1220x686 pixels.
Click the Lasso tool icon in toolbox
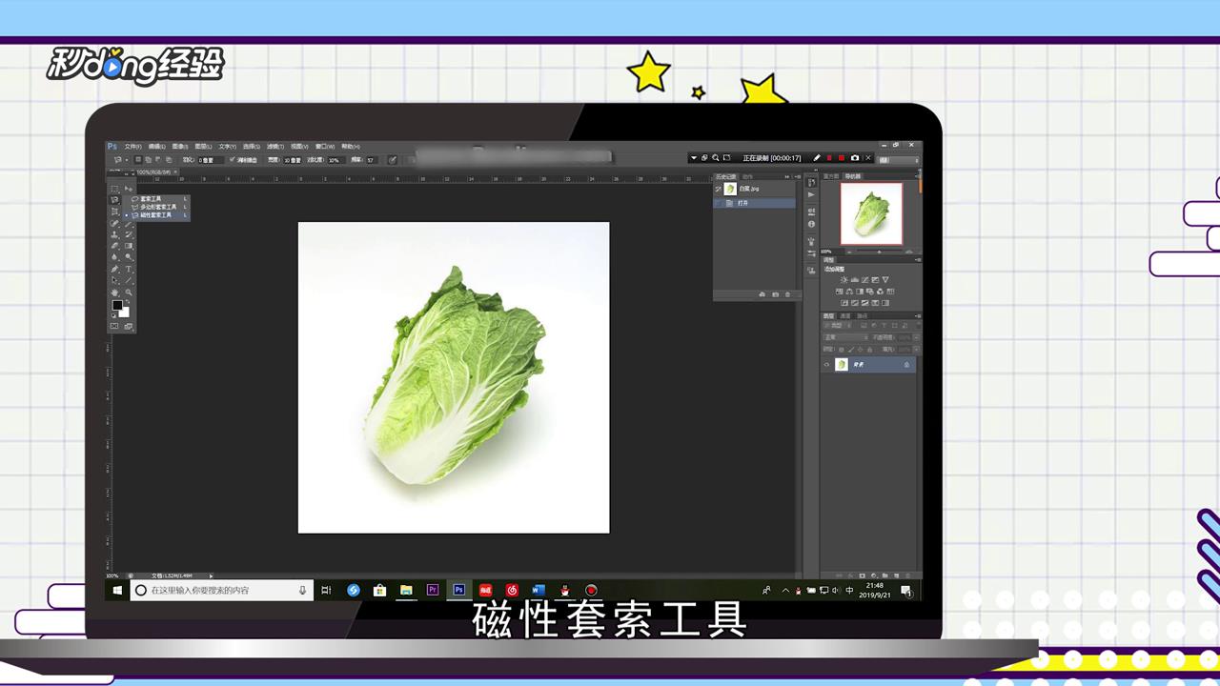[114, 199]
